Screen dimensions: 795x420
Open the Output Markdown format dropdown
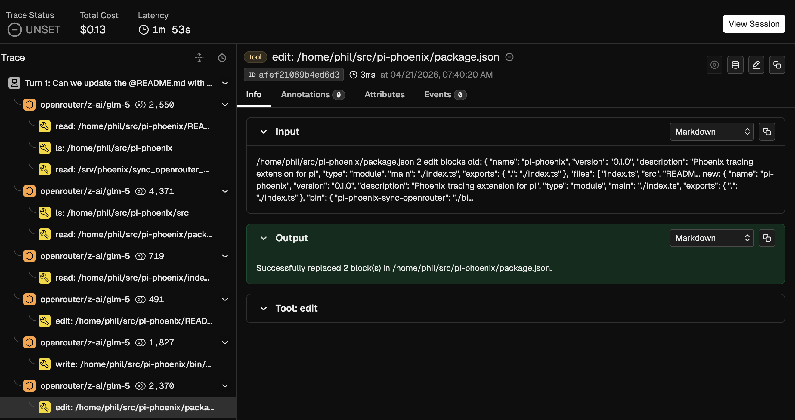(x=711, y=238)
